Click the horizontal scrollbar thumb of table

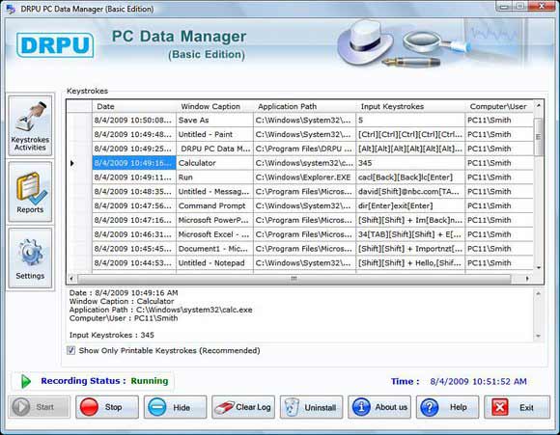coord(294,279)
